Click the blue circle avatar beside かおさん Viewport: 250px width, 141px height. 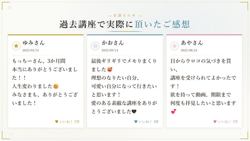click(x=95, y=46)
